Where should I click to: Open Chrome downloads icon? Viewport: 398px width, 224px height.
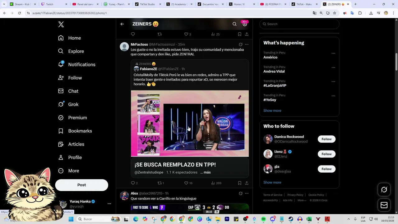(x=371, y=13)
